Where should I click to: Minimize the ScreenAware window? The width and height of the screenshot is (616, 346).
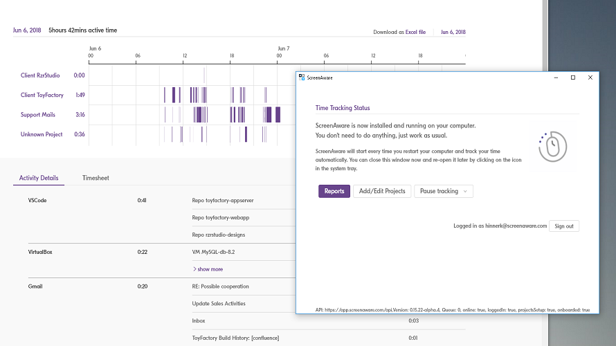[556, 78]
